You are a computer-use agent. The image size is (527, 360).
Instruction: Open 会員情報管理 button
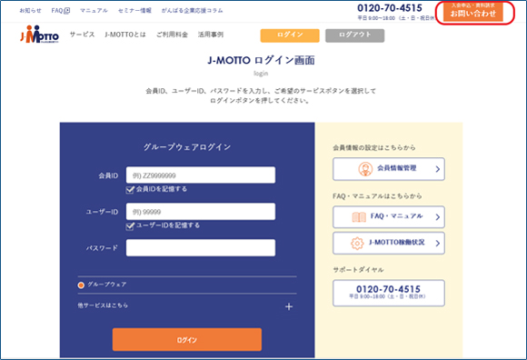[389, 169]
